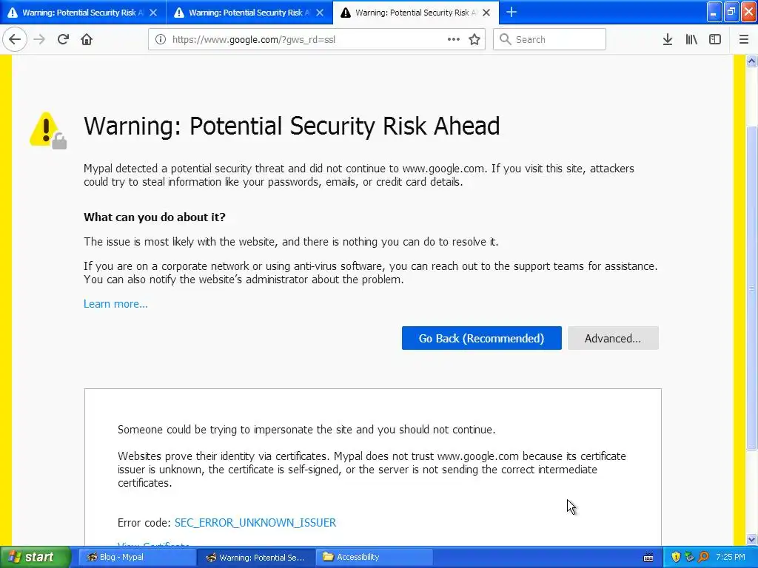The width and height of the screenshot is (758, 568).
Task: Switch to the first warning tab
Action: click(x=81, y=13)
